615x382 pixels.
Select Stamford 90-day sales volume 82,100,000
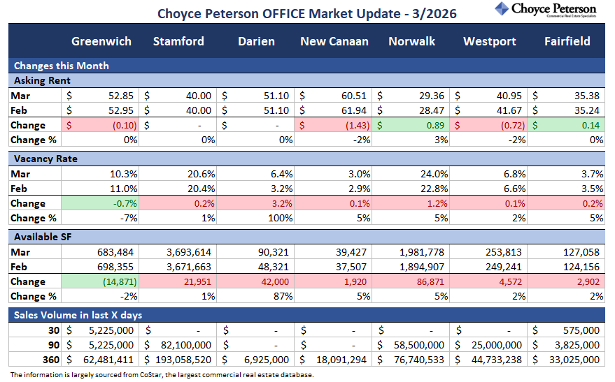point(178,345)
